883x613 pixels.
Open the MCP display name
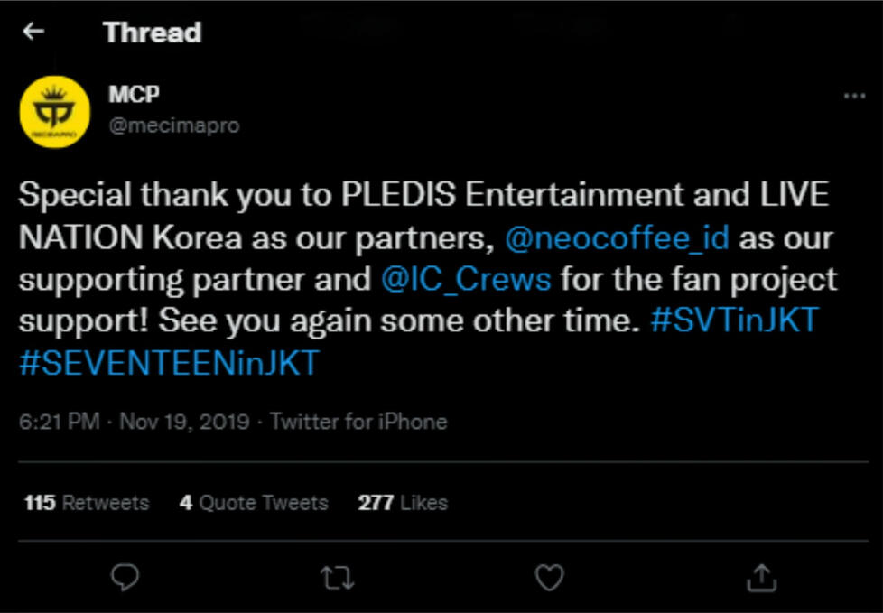tap(135, 94)
